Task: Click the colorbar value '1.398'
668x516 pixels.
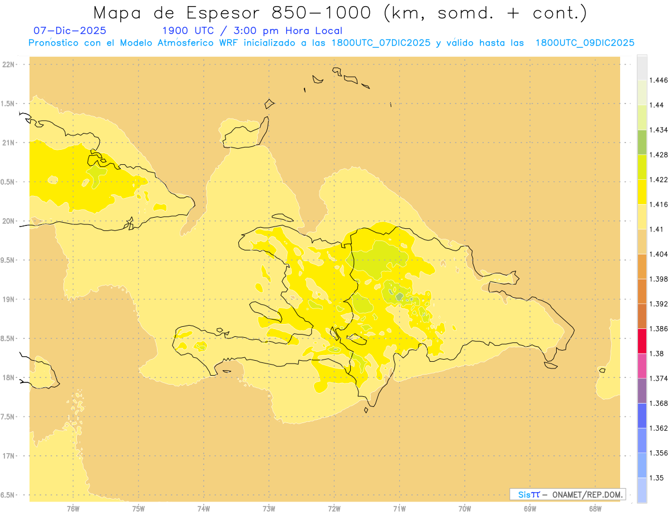Action: pyautogui.click(x=658, y=279)
